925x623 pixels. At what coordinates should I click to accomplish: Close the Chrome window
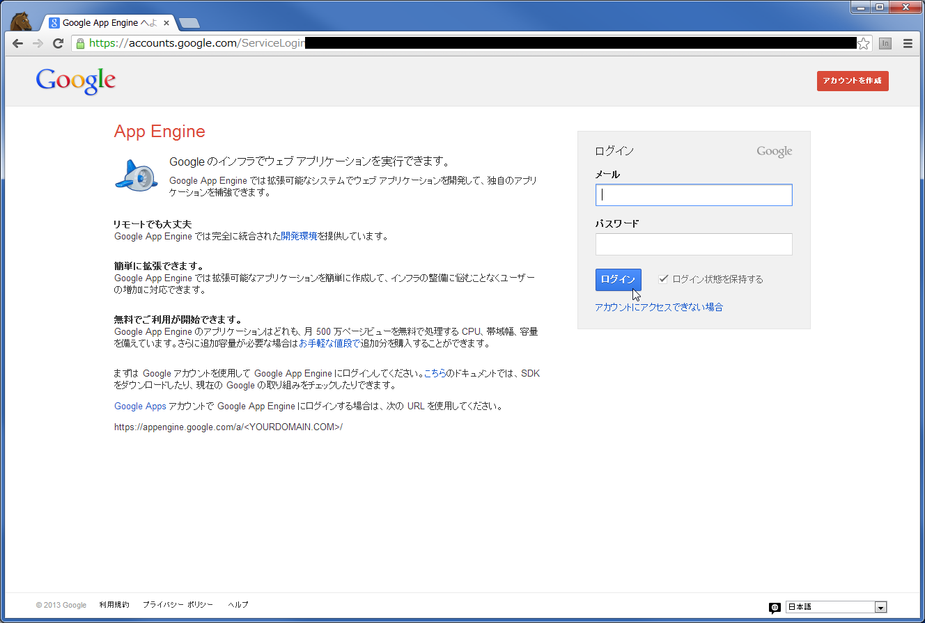(x=904, y=7)
